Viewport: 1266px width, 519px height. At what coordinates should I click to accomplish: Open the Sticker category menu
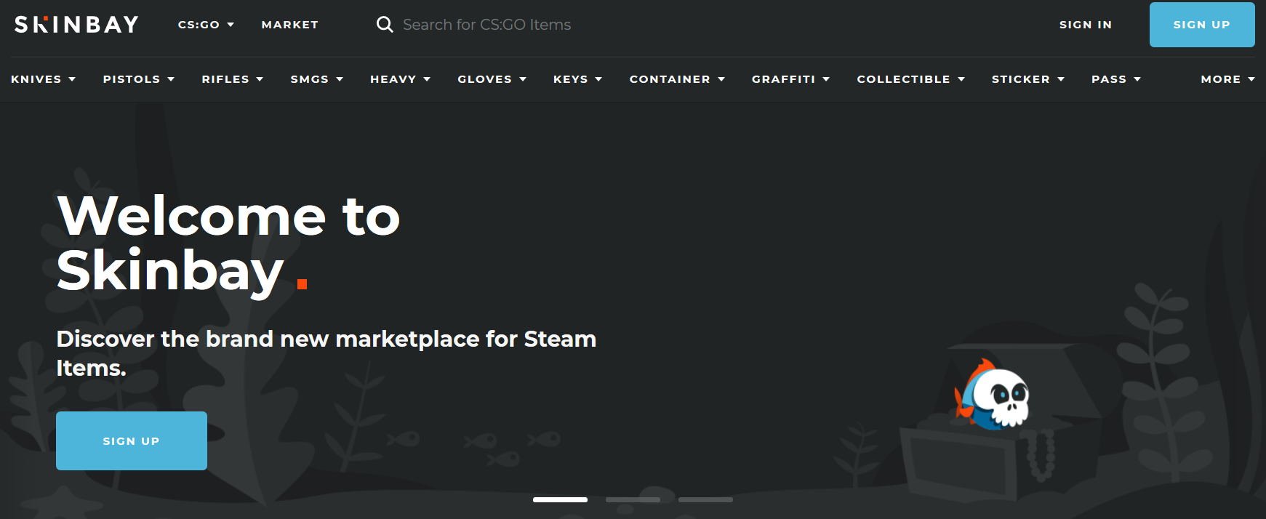[x=1027, y=79]
